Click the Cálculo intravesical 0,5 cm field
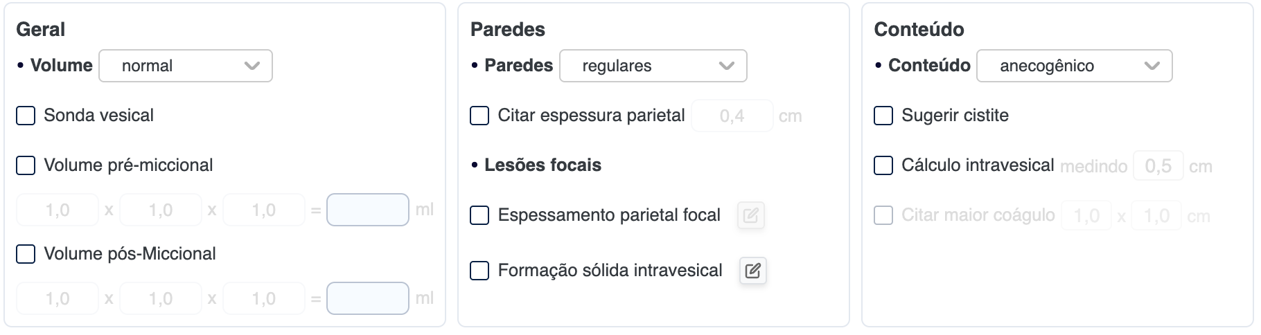 pyautogui.click(x=1158, y=166)
